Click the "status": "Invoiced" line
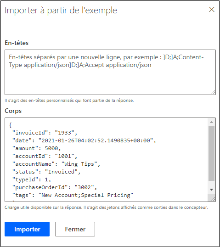Image resolution: width=220 pixels, height=247 pixels. click(46, 172)
